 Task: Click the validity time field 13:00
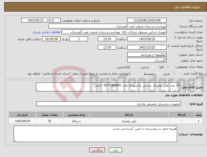click(x=107, y=47)
